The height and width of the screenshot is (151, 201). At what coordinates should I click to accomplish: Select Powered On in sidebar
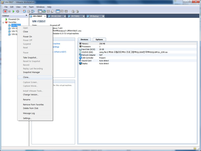click(x=14, y=19)
